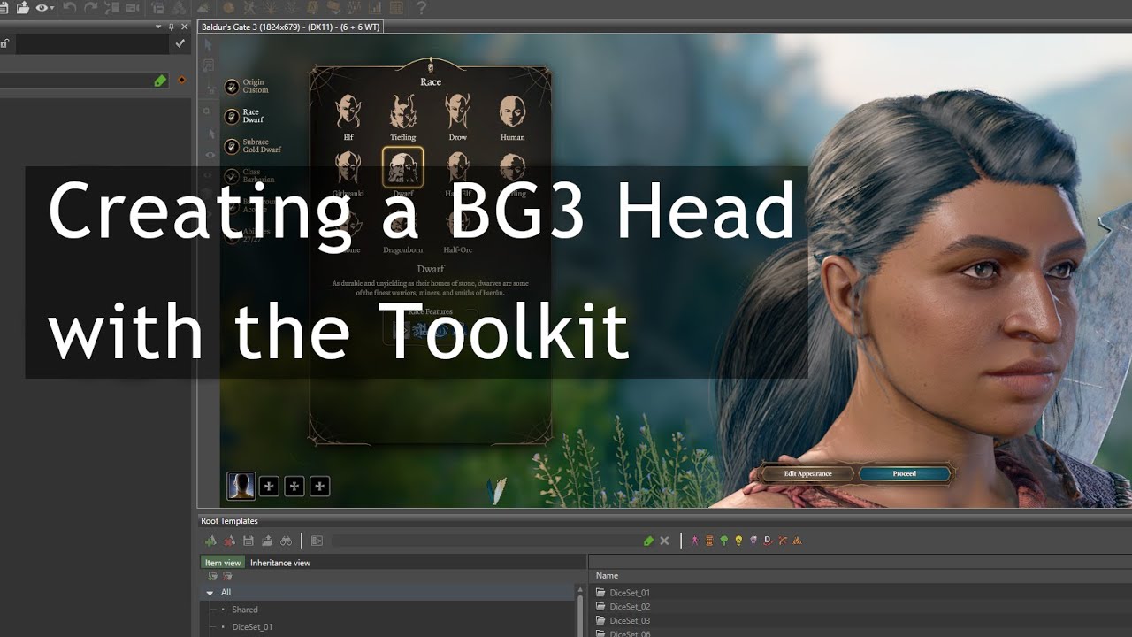This screenshot has width=1132, height=637.
Task: Open the left panel options dropdown arrow
Action: coord(158,27)
